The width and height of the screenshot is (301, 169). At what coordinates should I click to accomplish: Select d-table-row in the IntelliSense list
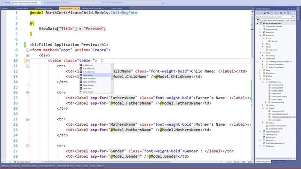pyautogui.click(x=95, y=65)
